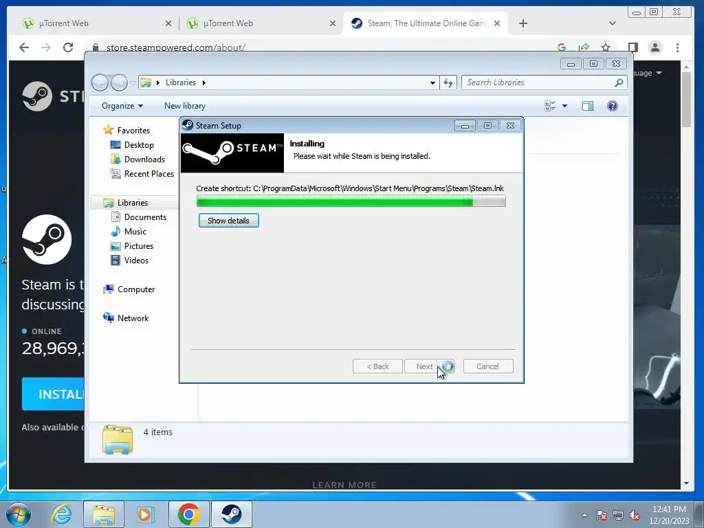Click the Libraries folder icon in details pane
Image resolution: width=704 pixels, height=528 pixels.
pos(118,439)
